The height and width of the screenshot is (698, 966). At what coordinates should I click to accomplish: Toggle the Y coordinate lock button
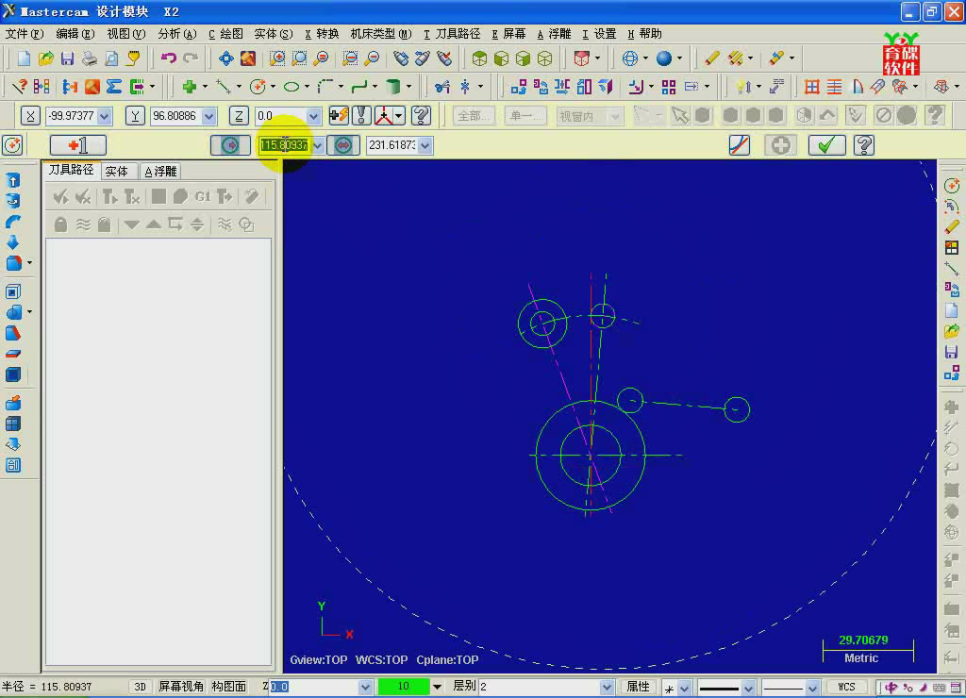[135, 116]
